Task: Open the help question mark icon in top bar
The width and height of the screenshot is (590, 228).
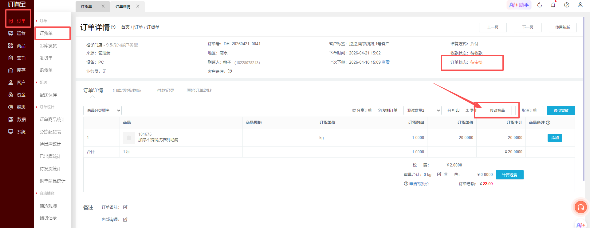Action: click(x=567, y=5)
